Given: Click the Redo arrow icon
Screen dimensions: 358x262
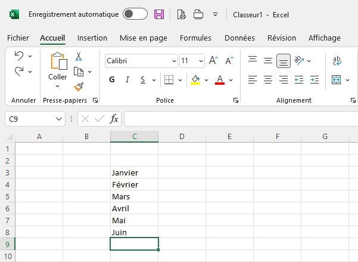Looking at the screenshot, I should 19,72.
